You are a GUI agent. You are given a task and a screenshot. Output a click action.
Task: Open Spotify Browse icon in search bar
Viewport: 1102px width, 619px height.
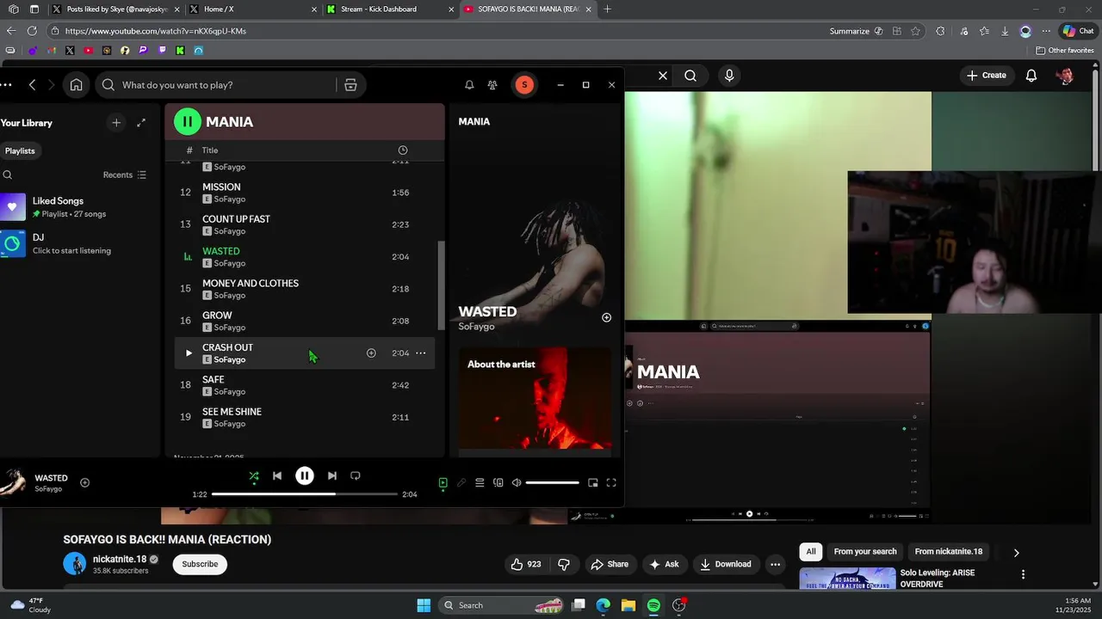tap(350, 85)
